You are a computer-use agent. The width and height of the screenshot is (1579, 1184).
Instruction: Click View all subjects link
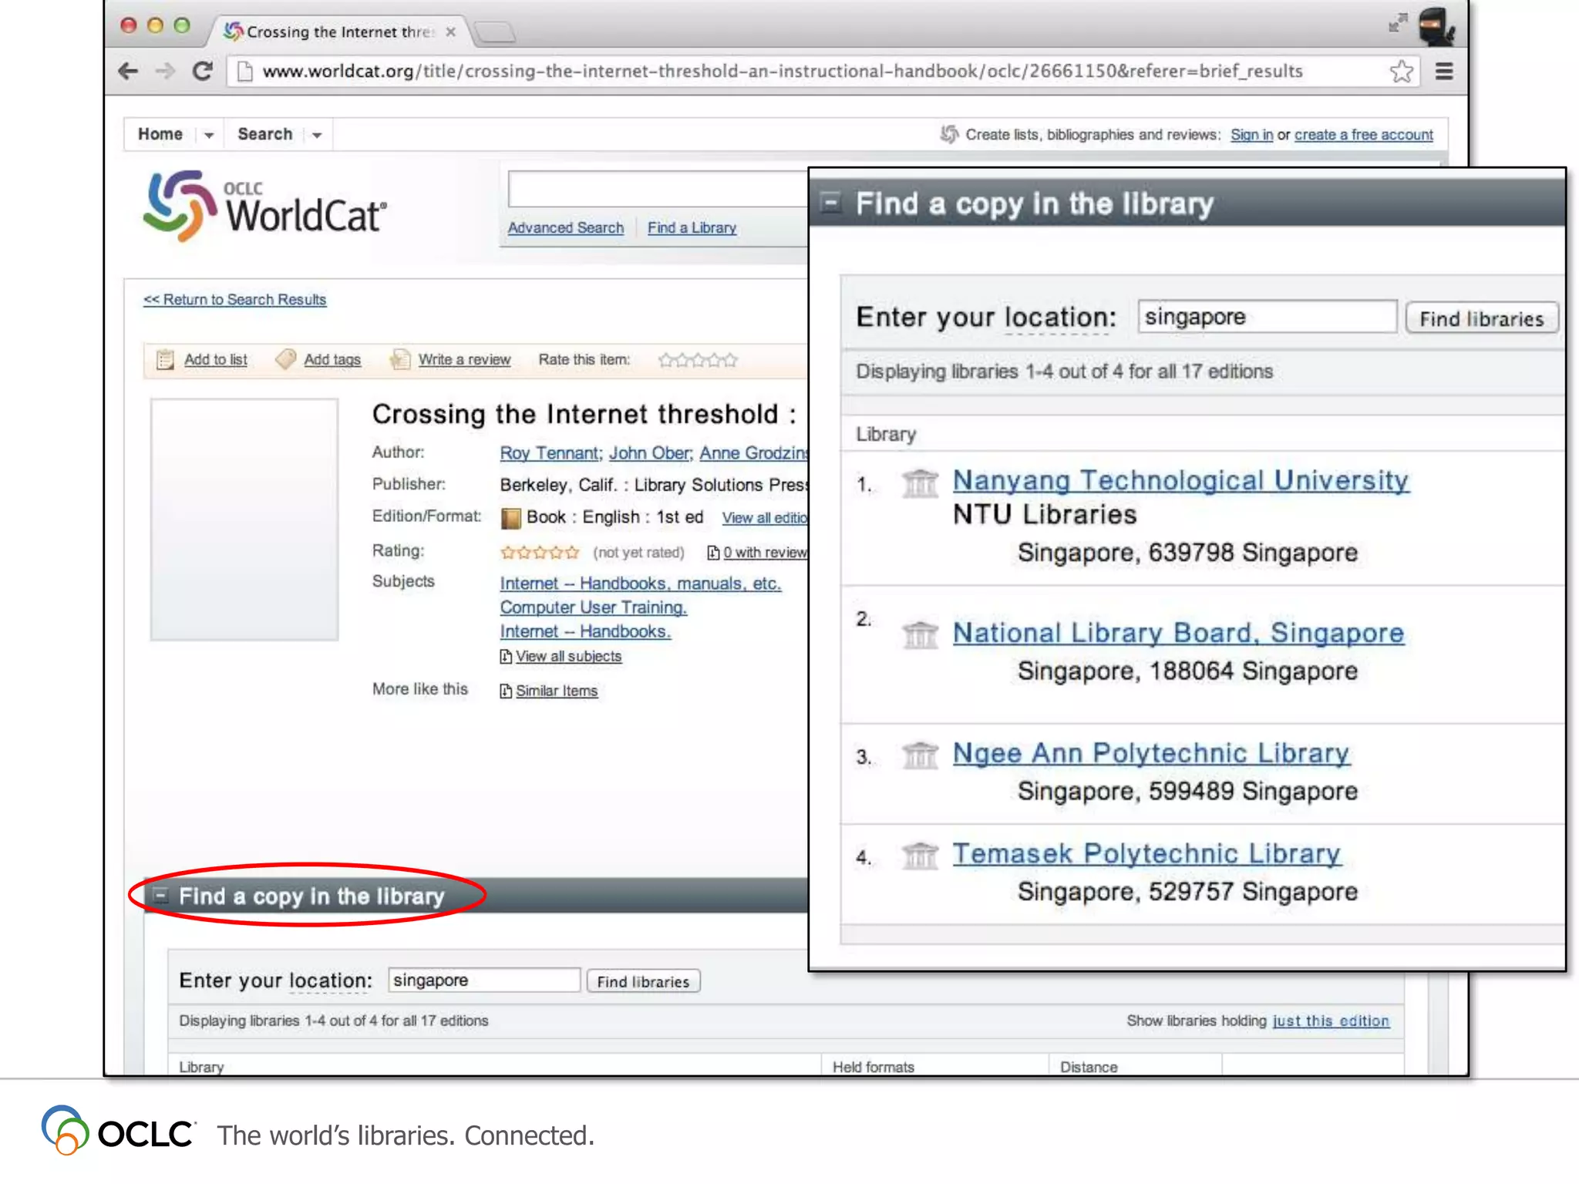pyautogui.click(x=568, y=657)
